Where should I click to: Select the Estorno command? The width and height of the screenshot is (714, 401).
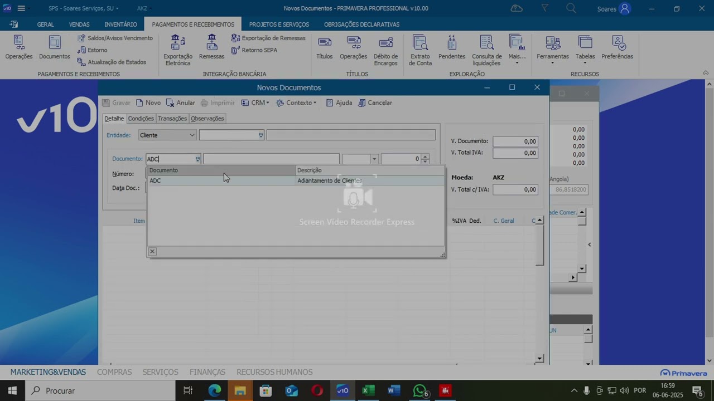pos(92,50)
